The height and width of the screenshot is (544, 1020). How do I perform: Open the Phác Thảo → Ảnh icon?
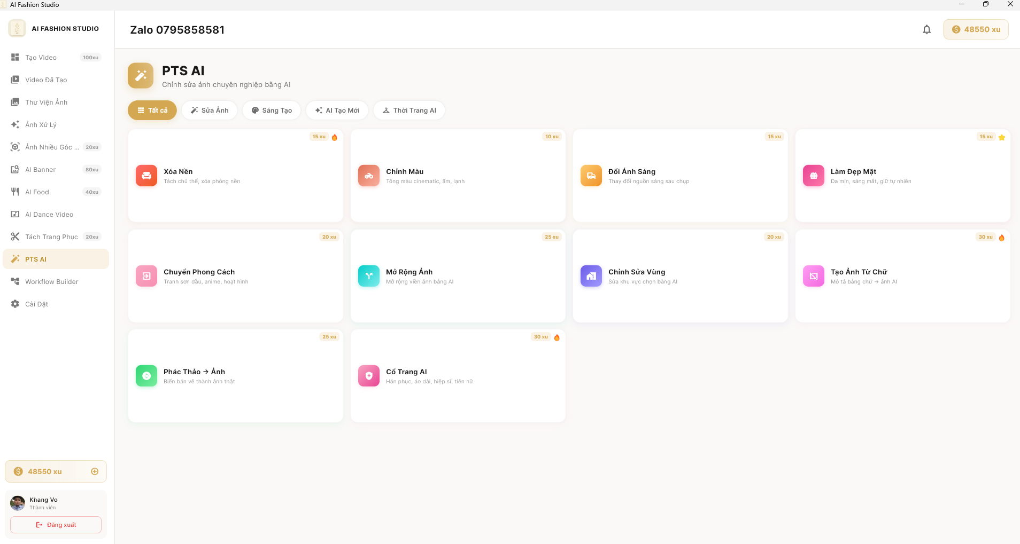[146, 376]
